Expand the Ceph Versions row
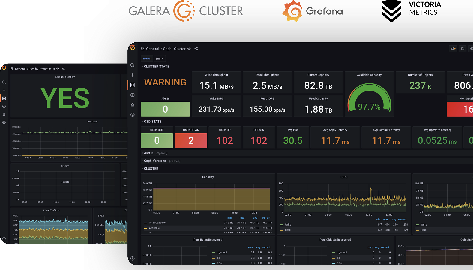The image size is (473, 270). pyautogui.click(x=154, y=161)
